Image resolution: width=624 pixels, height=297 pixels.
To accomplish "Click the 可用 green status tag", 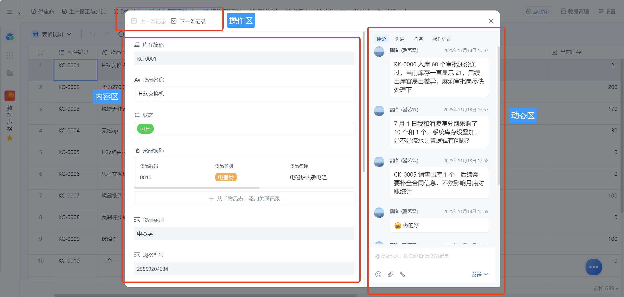I will tap(145, 129).
